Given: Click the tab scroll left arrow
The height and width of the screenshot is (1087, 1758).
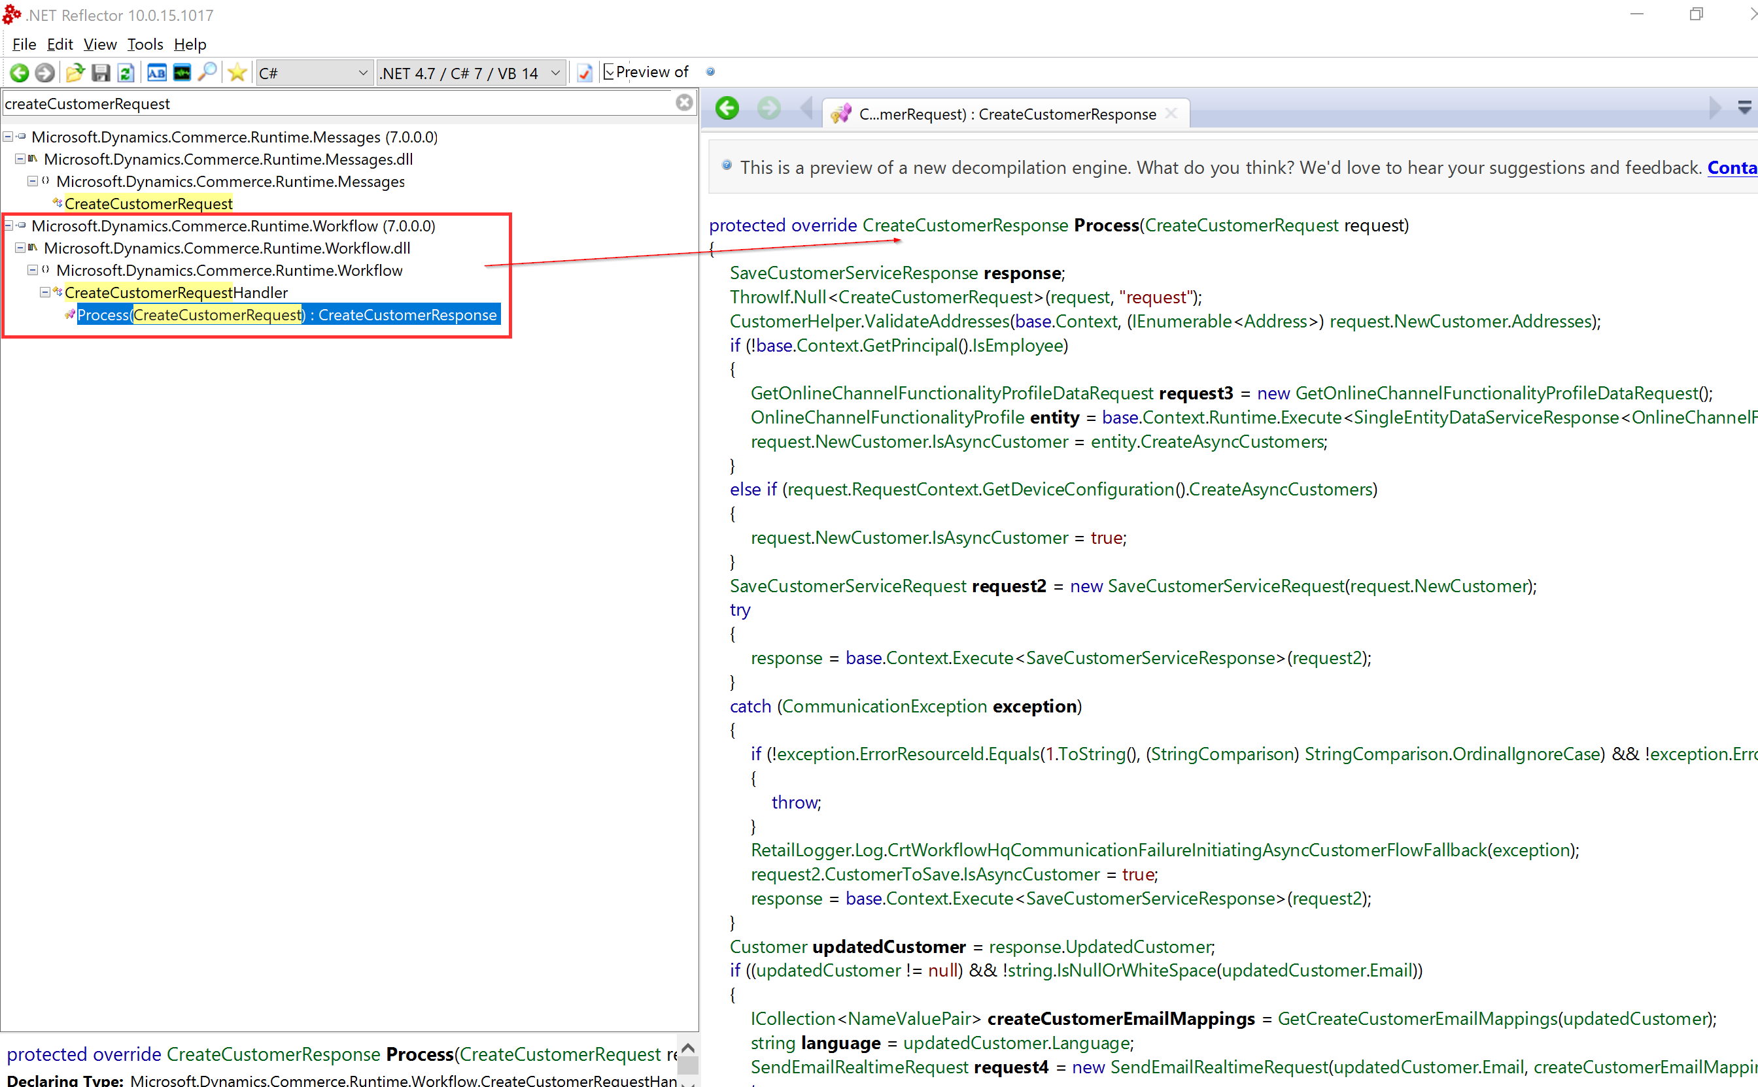Looking at the screenshot, I should point(806,109).
